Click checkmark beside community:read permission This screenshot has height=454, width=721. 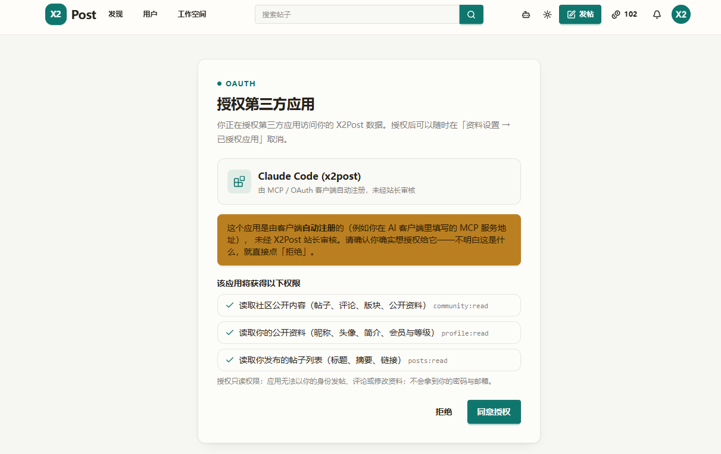[x=230, y=305]
